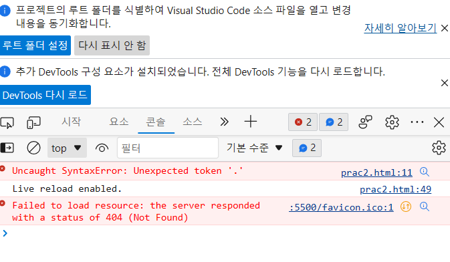Open the 2 errors counter in toolbar

pyautogui.click(x=303, y=122)
